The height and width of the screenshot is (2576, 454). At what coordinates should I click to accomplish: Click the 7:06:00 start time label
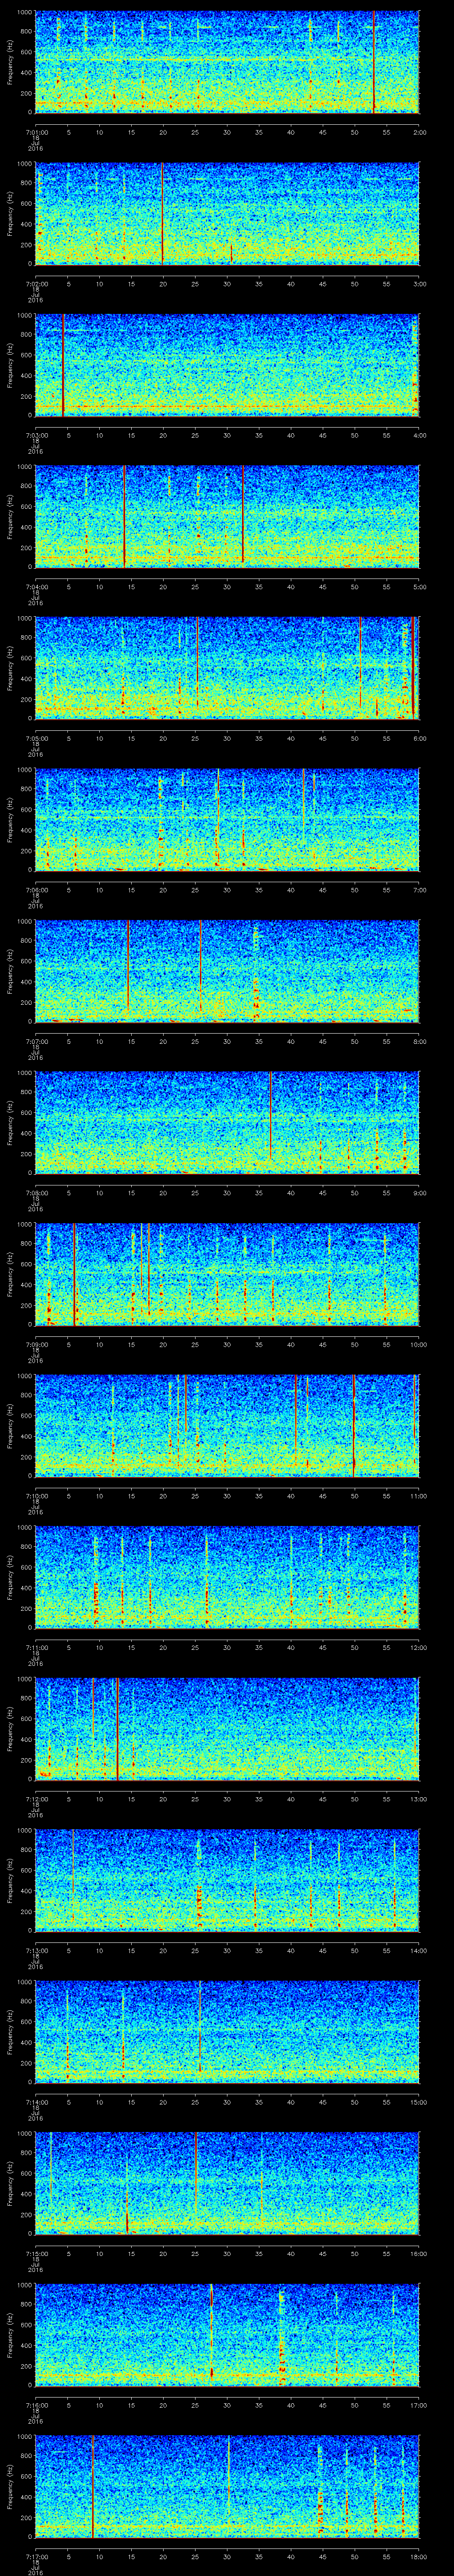coord(36,890)
